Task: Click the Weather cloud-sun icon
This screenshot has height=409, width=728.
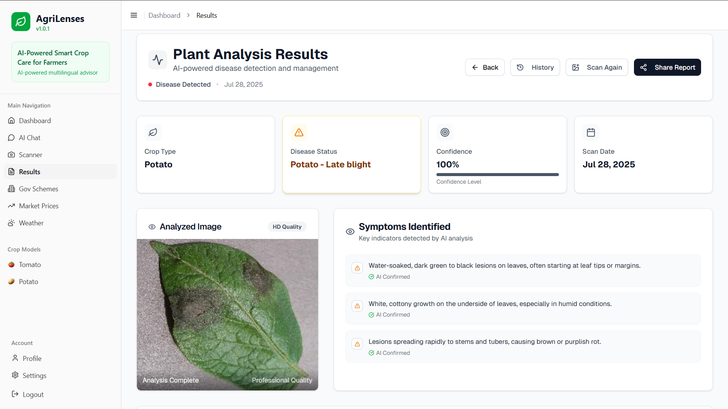Action: [x=11, y=223]
